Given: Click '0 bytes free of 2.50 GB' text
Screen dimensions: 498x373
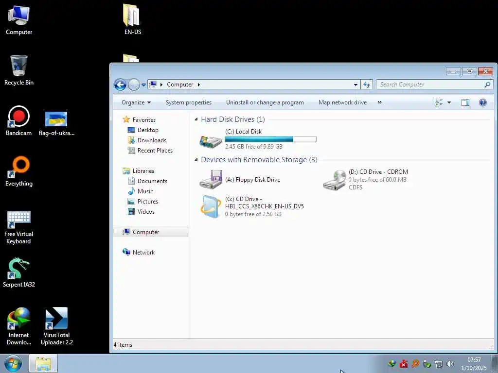Looking at the screenshot, I should [x=253, y=214].
